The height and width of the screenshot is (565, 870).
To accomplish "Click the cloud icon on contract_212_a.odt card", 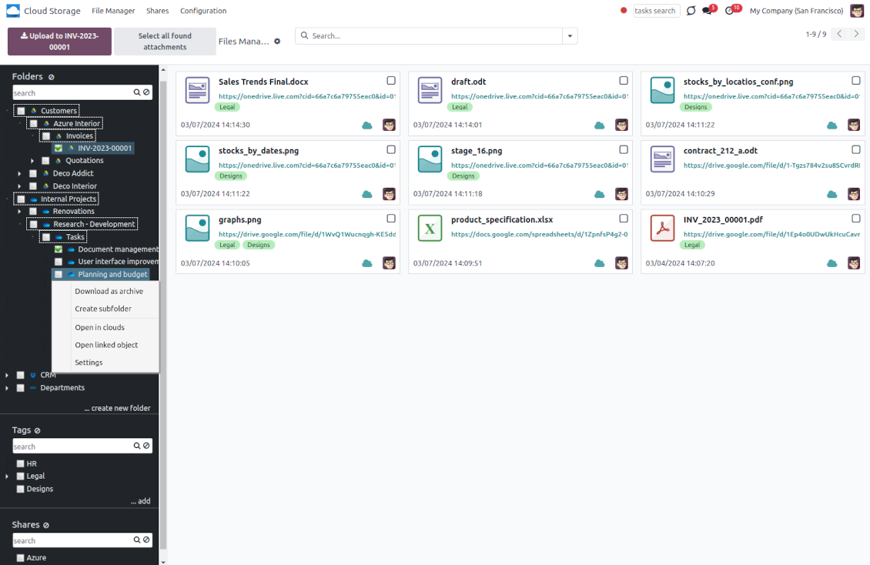I will tap(832, 194).
